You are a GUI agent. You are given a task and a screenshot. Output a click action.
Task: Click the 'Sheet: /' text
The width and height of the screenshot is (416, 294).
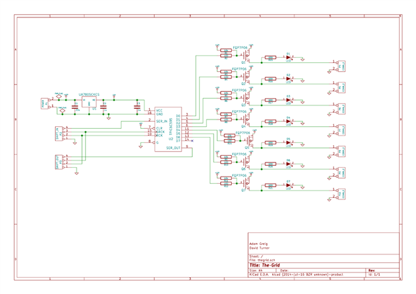pos(256,256)
